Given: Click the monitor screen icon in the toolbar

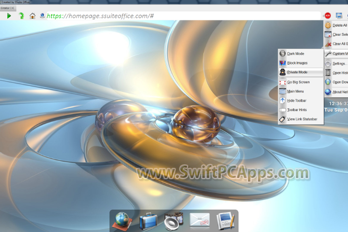Looking at the screenshot, I should coord(339,16).
